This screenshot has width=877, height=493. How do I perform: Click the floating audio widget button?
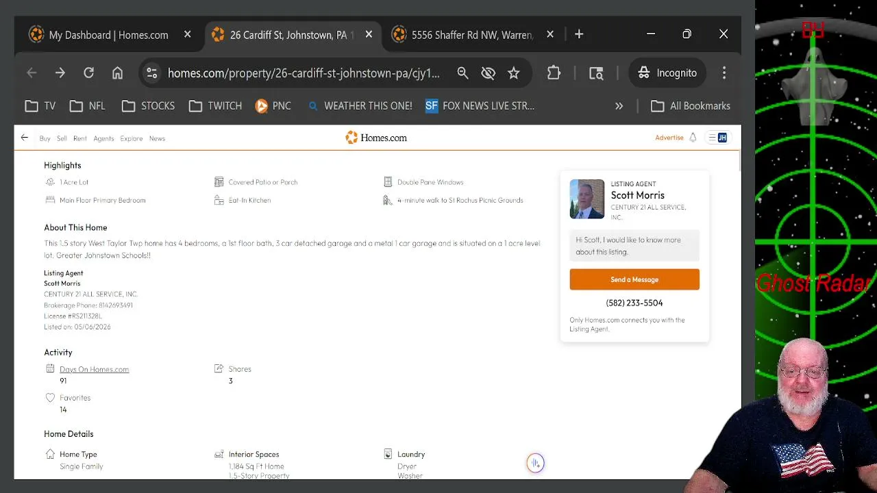tap(535, 464)
